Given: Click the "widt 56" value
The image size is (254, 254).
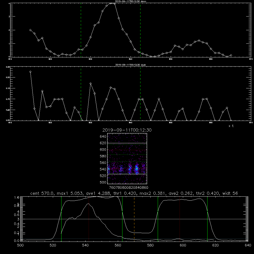Looking at the screenshot, I should pos(230,193).
